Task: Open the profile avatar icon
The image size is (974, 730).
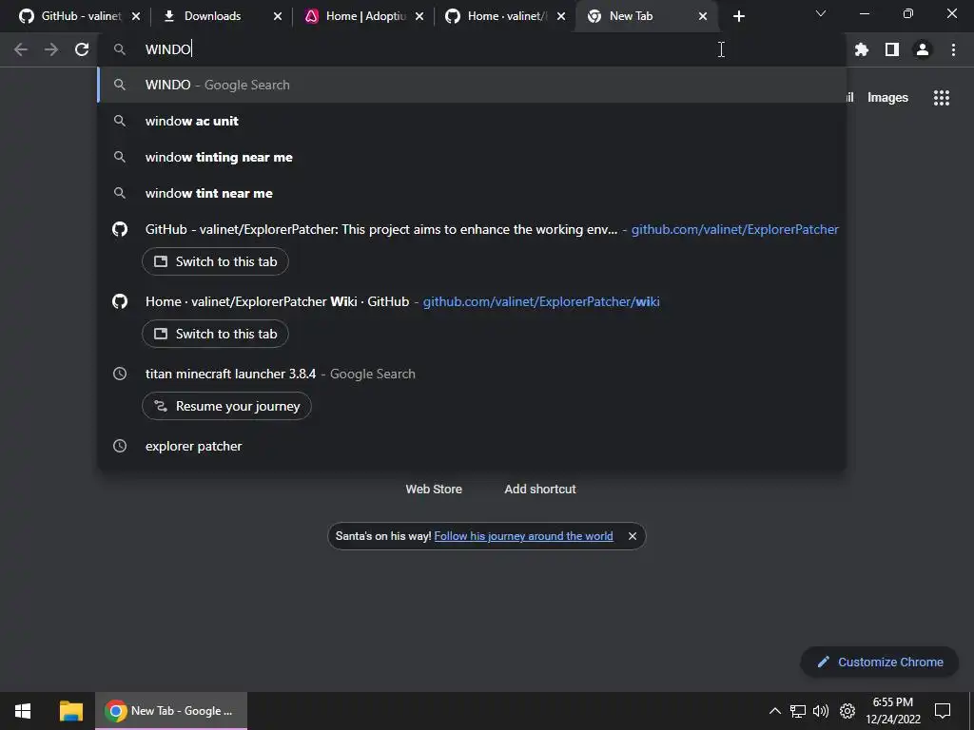Action: pyautogui.click(x=923, y=49)
